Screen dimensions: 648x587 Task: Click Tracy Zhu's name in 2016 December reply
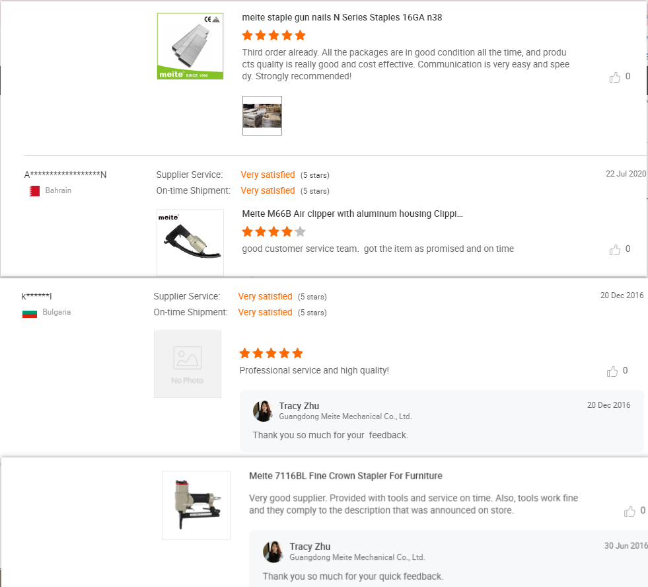coord(299,406)
